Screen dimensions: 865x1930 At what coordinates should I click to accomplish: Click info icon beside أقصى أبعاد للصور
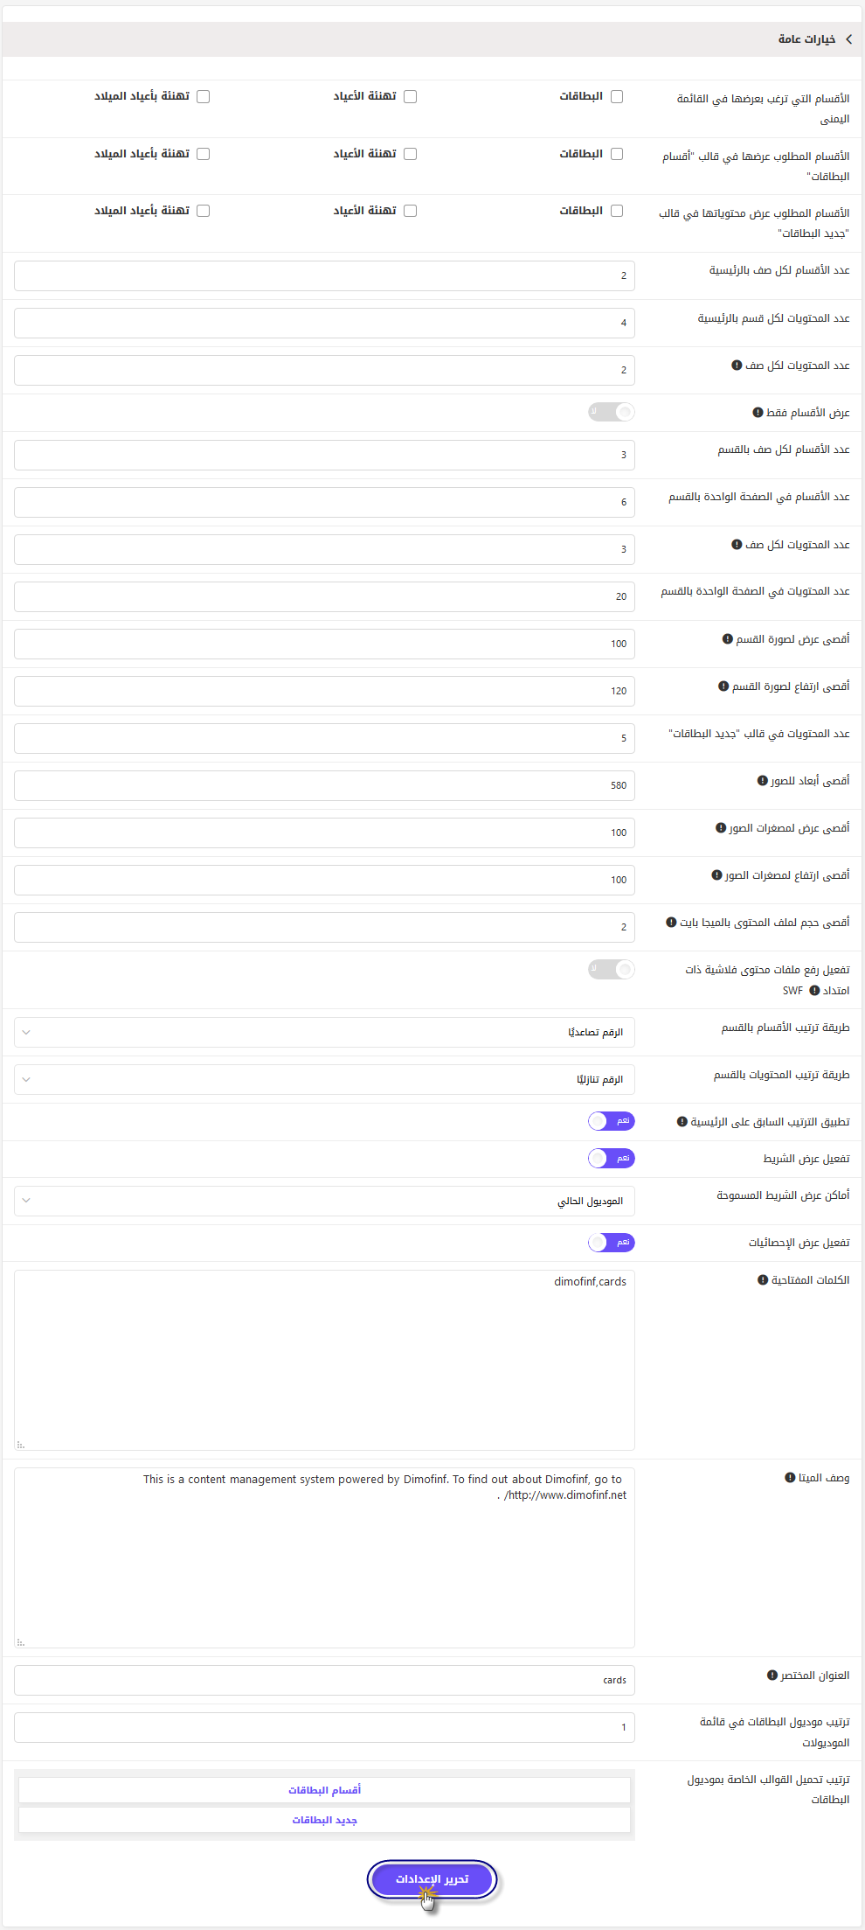pos(762,781)
